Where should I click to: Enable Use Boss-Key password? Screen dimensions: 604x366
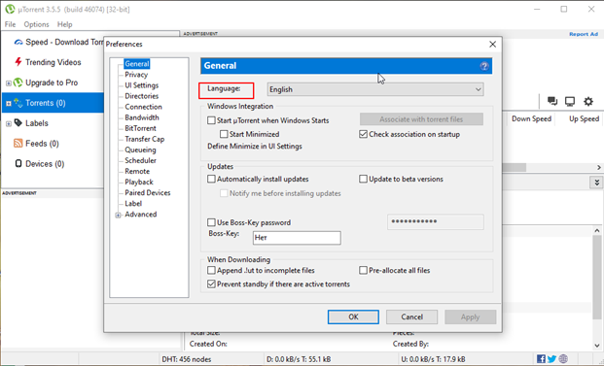tap(211, 222)
